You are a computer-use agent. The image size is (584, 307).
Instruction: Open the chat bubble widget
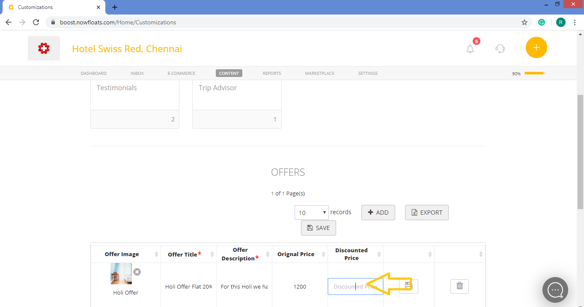555,290
